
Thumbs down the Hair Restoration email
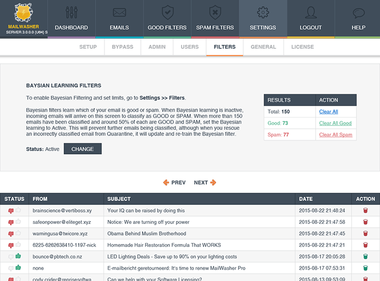(11, 245)
